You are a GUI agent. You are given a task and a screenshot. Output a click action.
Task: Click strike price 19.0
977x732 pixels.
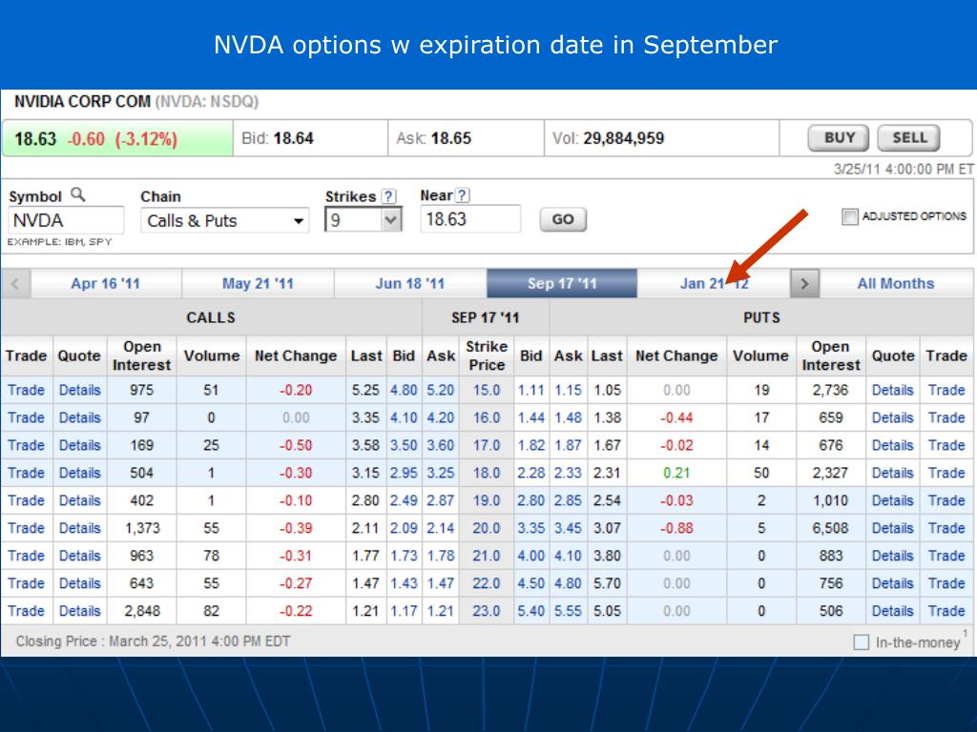[x=486, y=500]
